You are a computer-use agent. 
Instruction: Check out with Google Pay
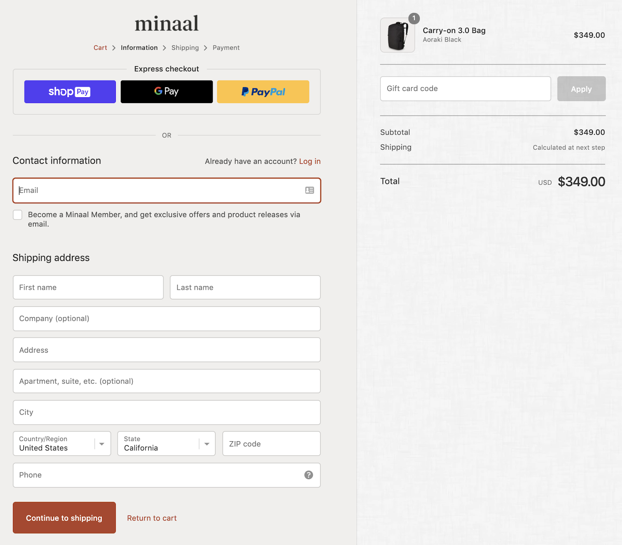coord(167,92)
